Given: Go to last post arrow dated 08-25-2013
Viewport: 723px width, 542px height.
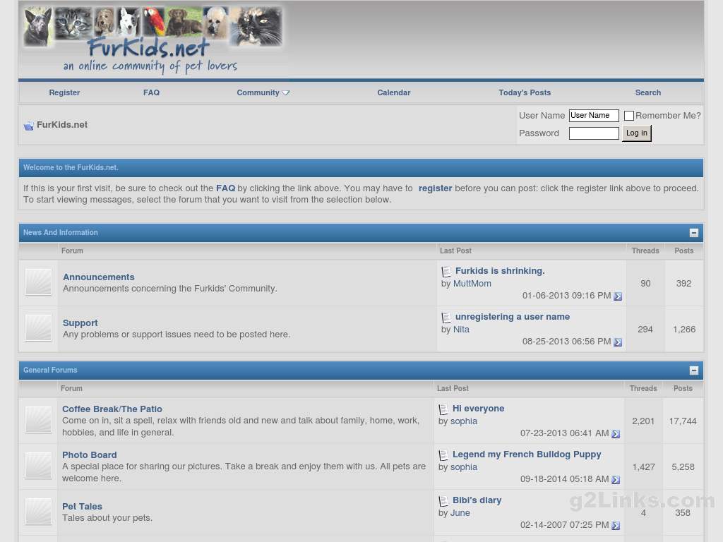Looking at the screenshot, I should pos(618,342).
